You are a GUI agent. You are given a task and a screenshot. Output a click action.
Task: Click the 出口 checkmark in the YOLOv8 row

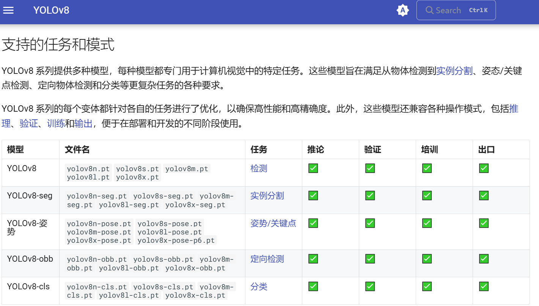coord(484,168)
